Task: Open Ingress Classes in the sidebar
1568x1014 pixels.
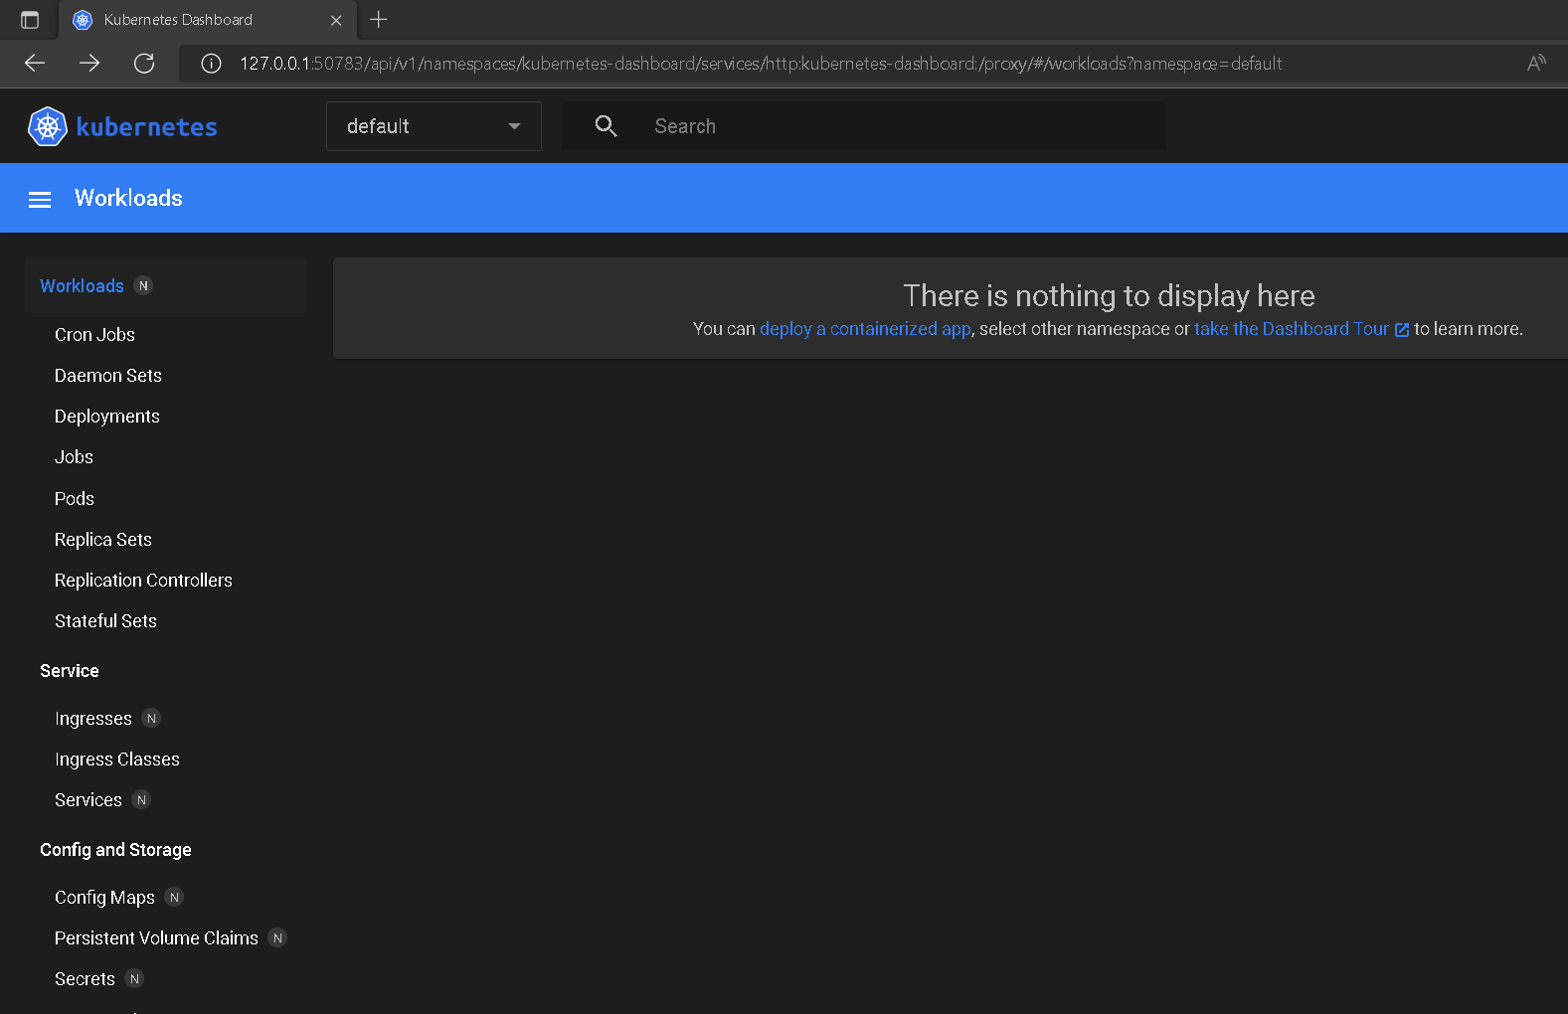Action: [117, 760]
